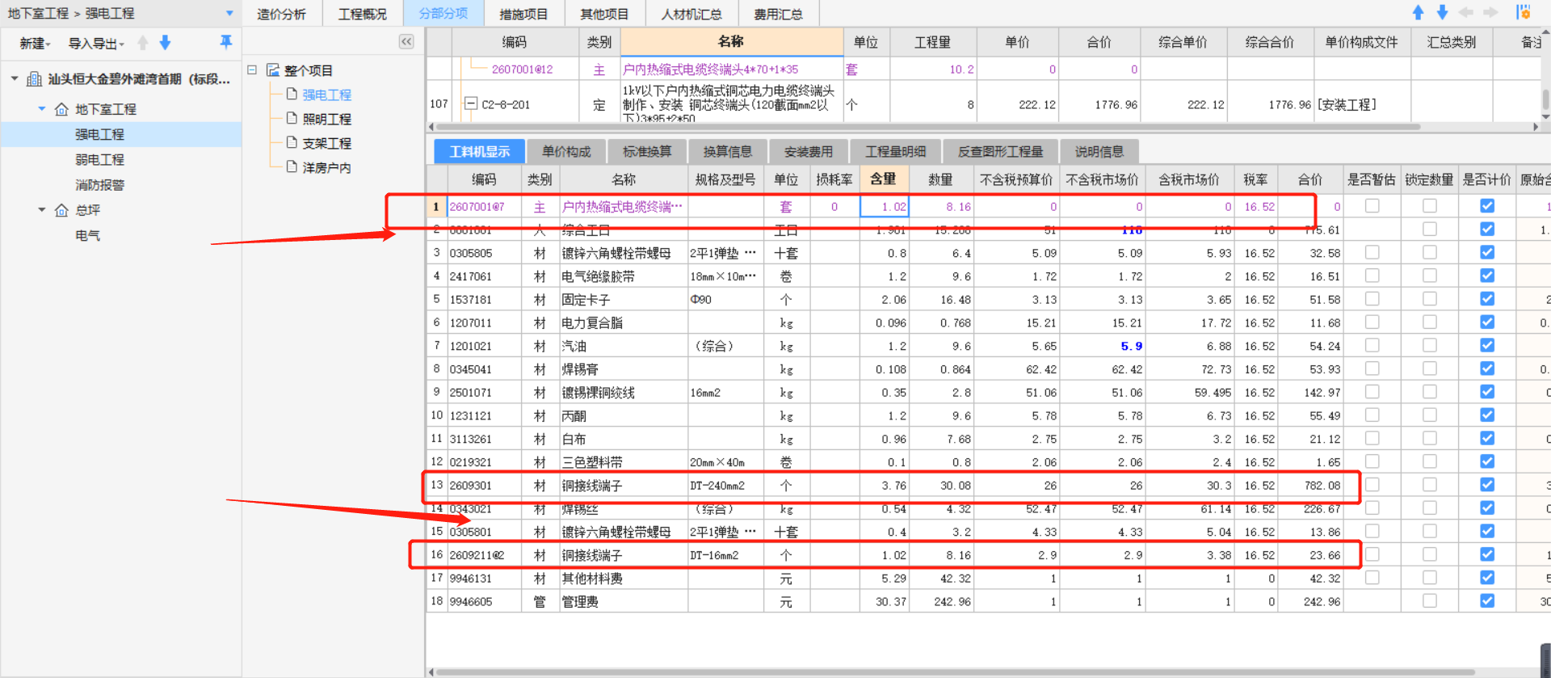
Task: Open the 反查图形工程量 sub-tab
Action: pos(1001,151)
